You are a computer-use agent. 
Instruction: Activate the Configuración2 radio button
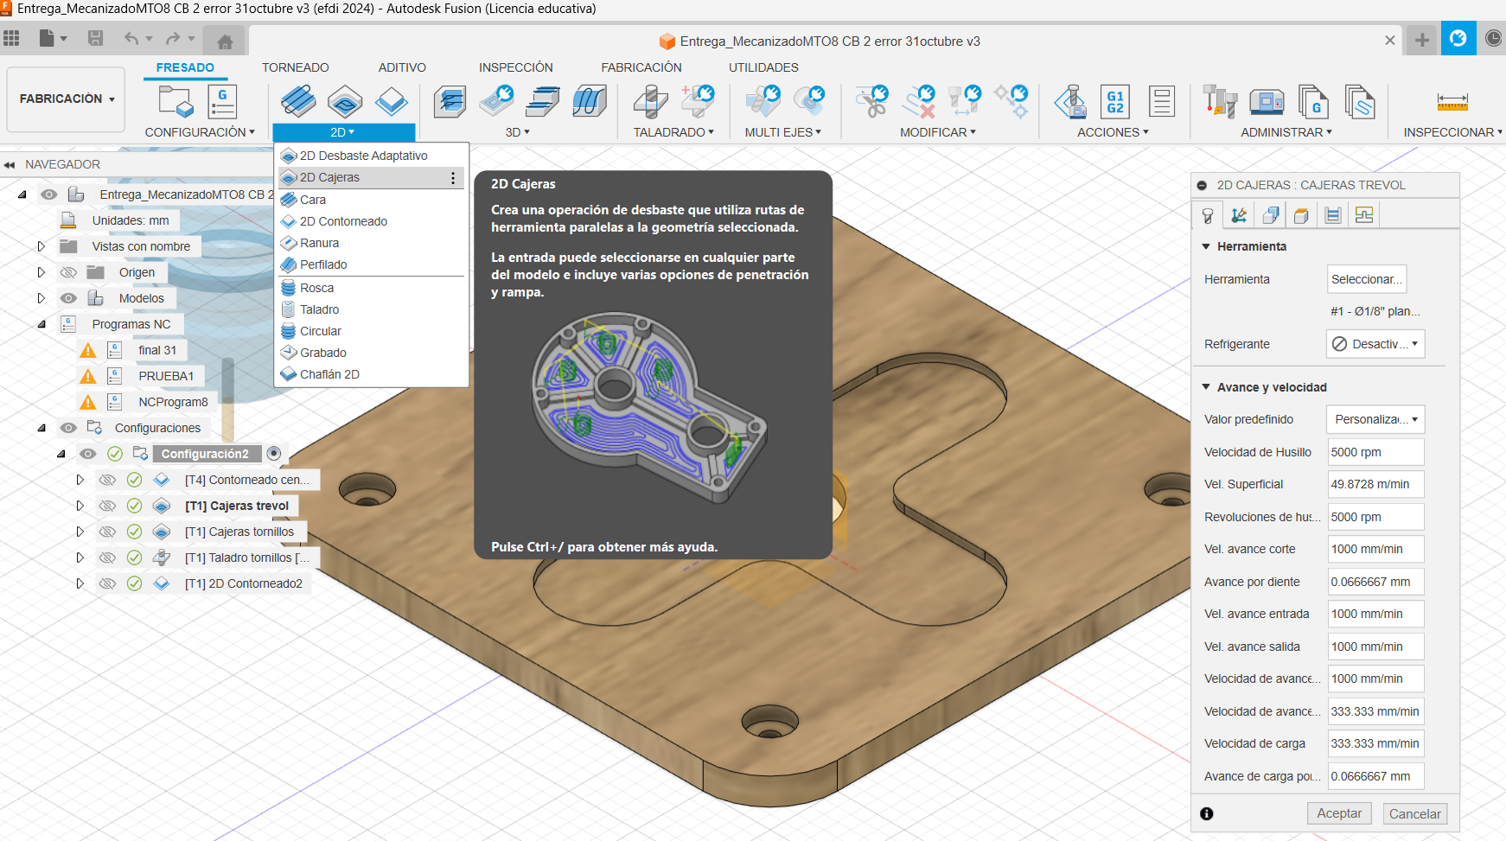coord(274,453)
